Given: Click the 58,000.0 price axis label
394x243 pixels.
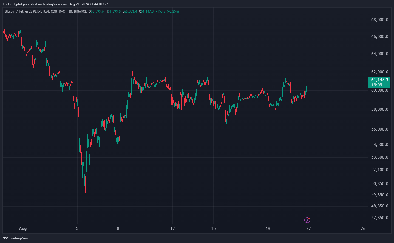Looking at the screenshot, I should [379, 109].
